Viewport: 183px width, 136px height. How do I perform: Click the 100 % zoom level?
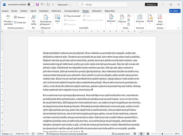(177, 134)
